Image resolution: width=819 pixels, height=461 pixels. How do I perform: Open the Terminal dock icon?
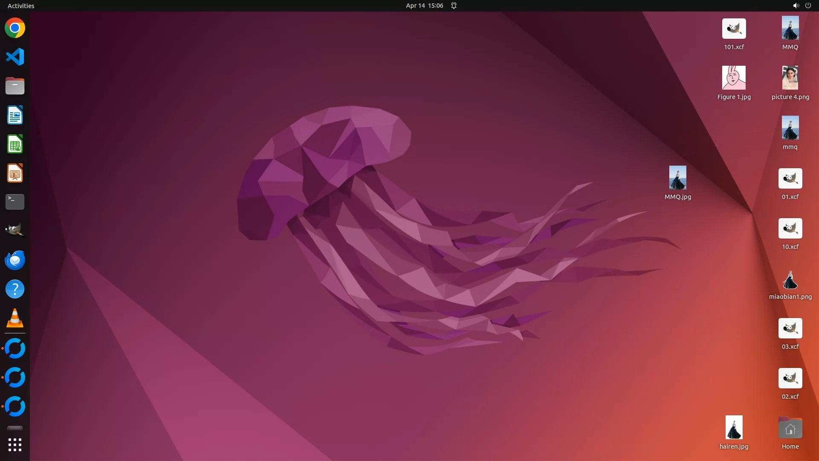point(15,202)
